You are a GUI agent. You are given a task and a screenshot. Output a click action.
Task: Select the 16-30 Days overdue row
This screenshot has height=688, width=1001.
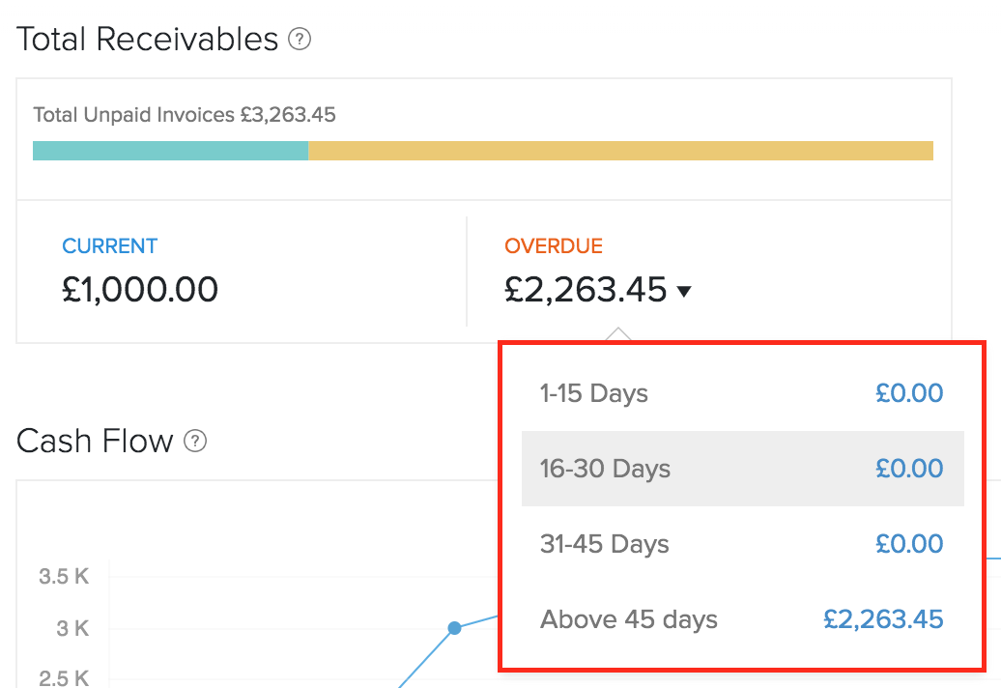point(605,470)
